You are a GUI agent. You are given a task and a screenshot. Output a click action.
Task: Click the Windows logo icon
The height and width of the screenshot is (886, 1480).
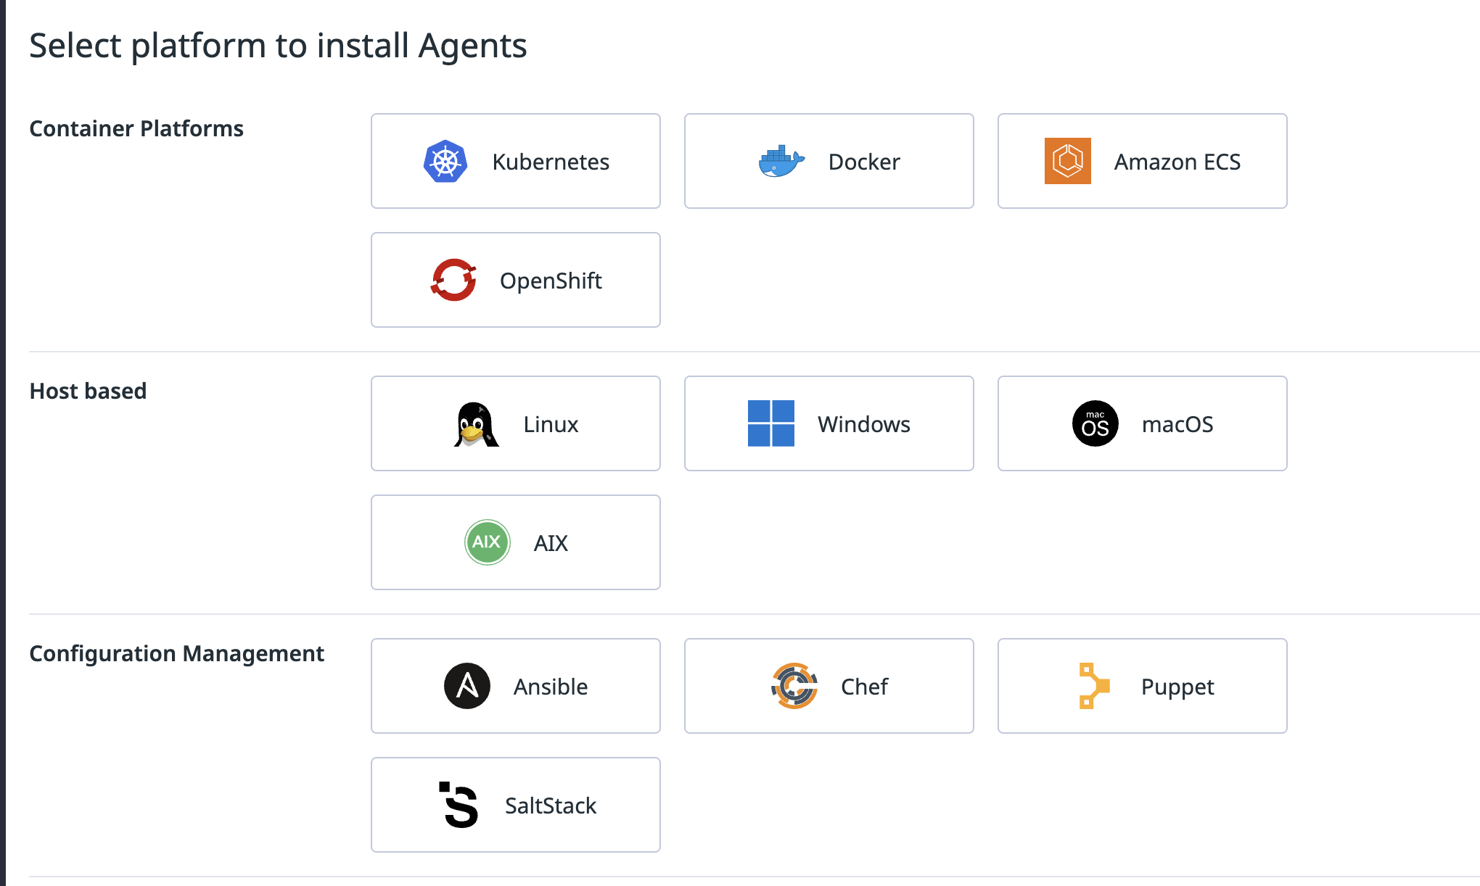tap(771, 424)
